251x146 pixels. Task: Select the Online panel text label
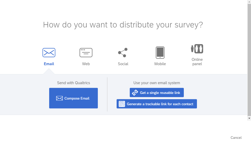197,62
